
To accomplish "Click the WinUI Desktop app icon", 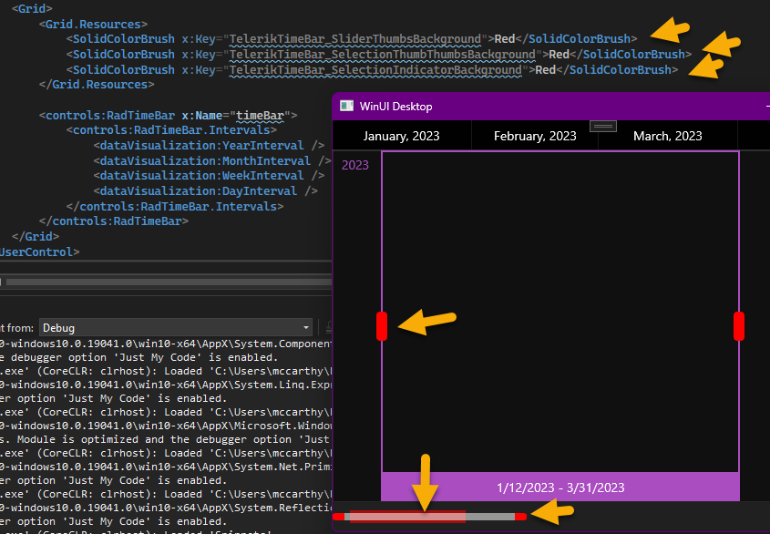I will (x=346, y=106).
